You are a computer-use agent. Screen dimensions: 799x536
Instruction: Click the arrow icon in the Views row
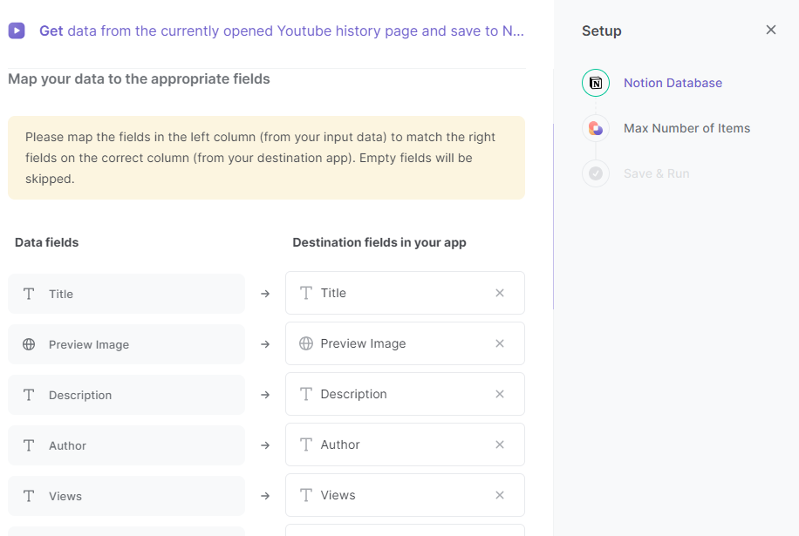(x=265, y=496)
